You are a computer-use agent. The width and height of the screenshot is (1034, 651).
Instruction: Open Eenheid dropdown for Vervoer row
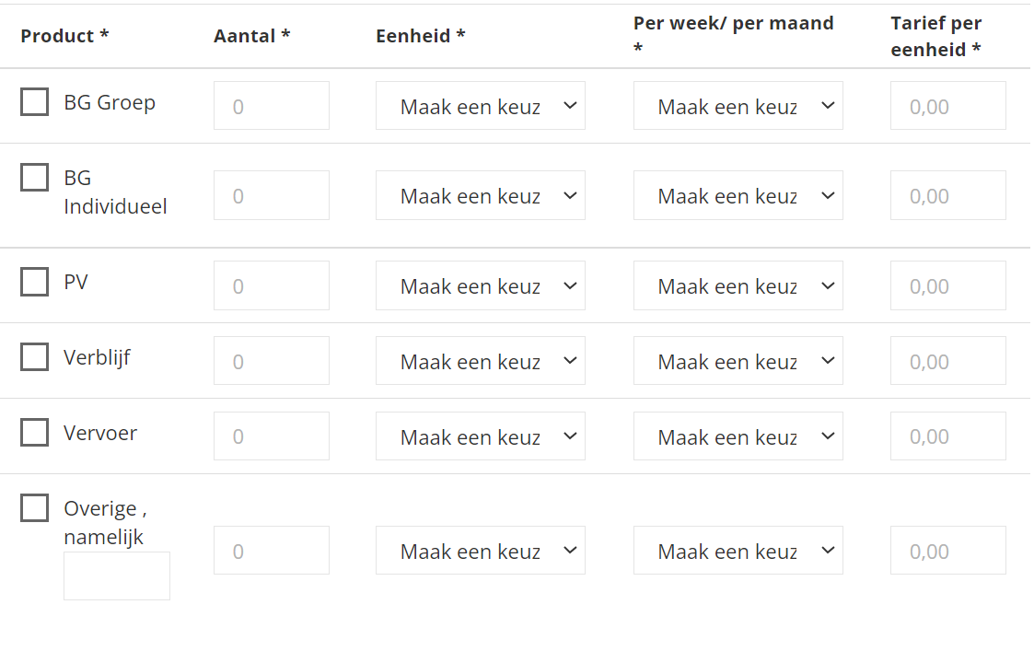480,436
